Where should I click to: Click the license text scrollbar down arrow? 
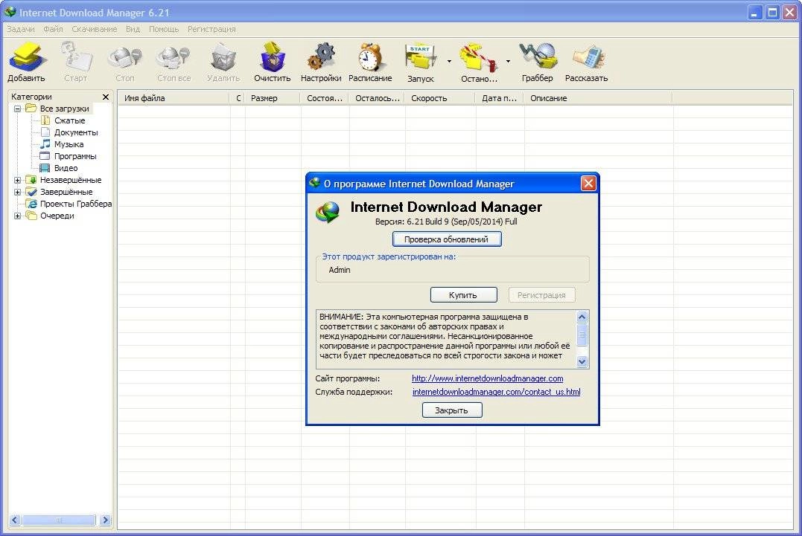point(582,361)
